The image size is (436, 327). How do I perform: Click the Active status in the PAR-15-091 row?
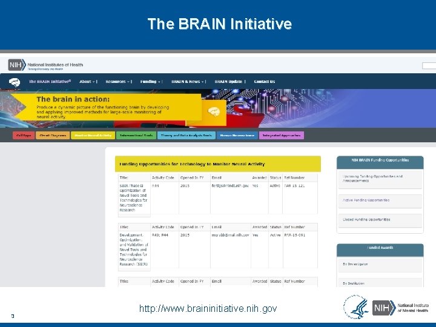(x=275, y=235)
